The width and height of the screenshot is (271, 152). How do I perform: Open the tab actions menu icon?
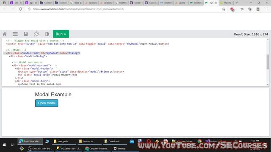point(4,3)
